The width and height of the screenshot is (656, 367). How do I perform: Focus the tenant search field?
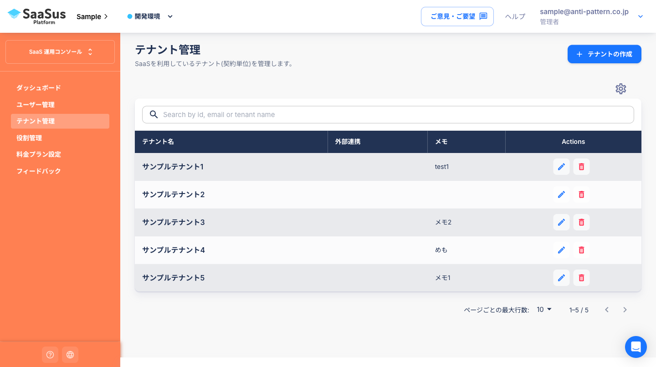coord(388,115)
